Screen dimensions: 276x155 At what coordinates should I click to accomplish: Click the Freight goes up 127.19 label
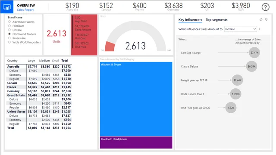tap(194, 81)
